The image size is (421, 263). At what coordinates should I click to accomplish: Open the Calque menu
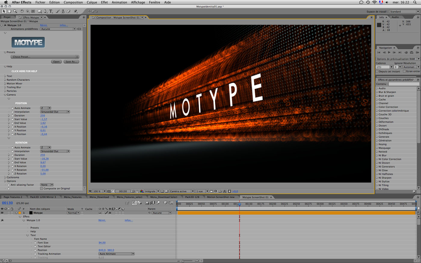(x=92, y=2)
